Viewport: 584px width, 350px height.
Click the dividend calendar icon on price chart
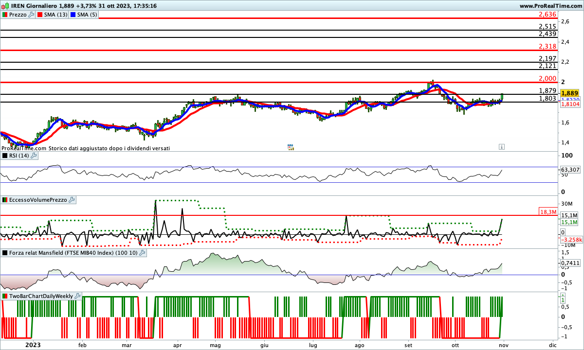[x=291, y=147]
